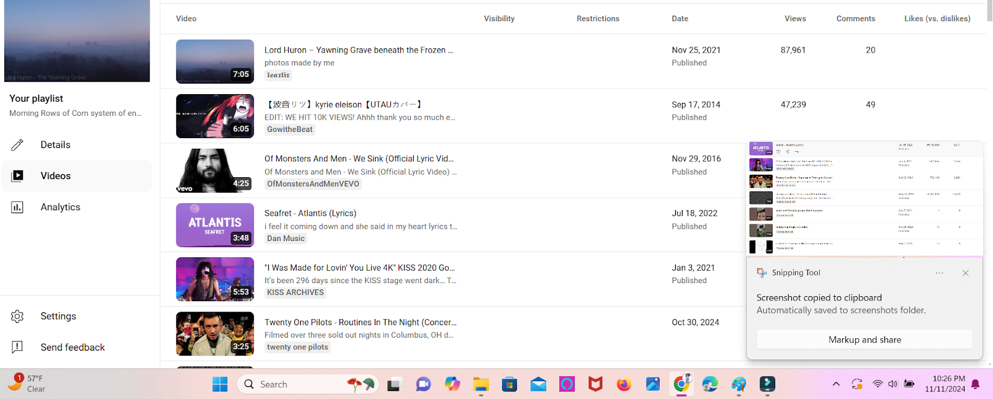The width and height of the screenshot is (993, 399).
Task: Click the Send feedback icon
Action: 17,347
